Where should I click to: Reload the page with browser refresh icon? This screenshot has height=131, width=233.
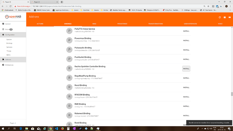[10, 6]
